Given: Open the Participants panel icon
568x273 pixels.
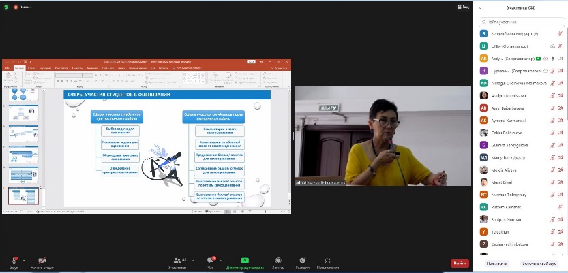Looking at the screenshot, I should coord(177,260).
